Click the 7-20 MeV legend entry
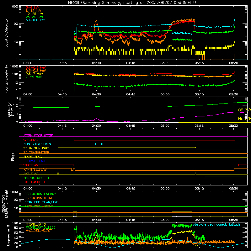This screenshot has height=251, width=251. pos(34,77)
